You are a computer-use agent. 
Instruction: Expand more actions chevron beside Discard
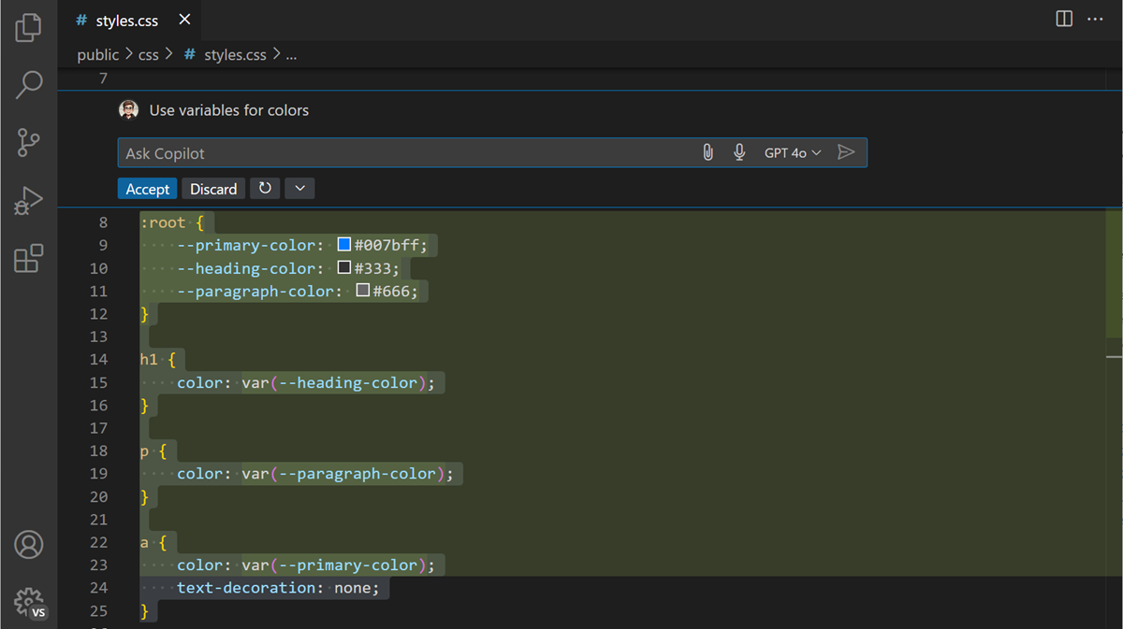(x=299, y=189)
